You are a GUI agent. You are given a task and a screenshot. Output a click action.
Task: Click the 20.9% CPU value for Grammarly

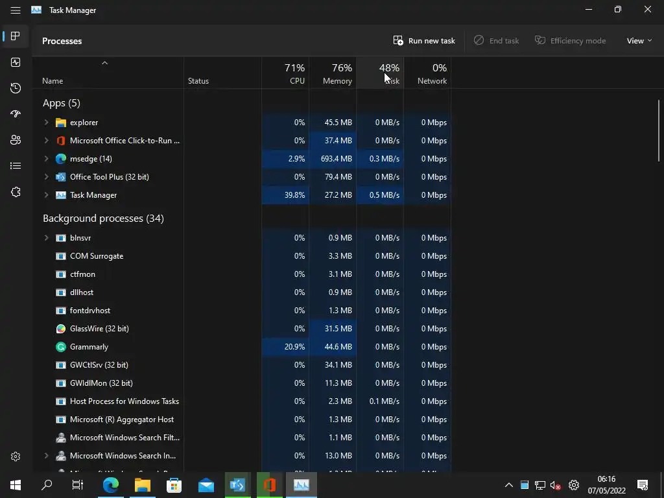[x=294, y=347]
